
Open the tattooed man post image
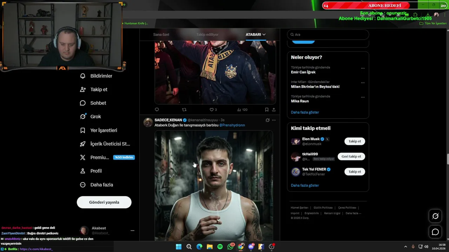pyautogui.click(x=214, y=185)
